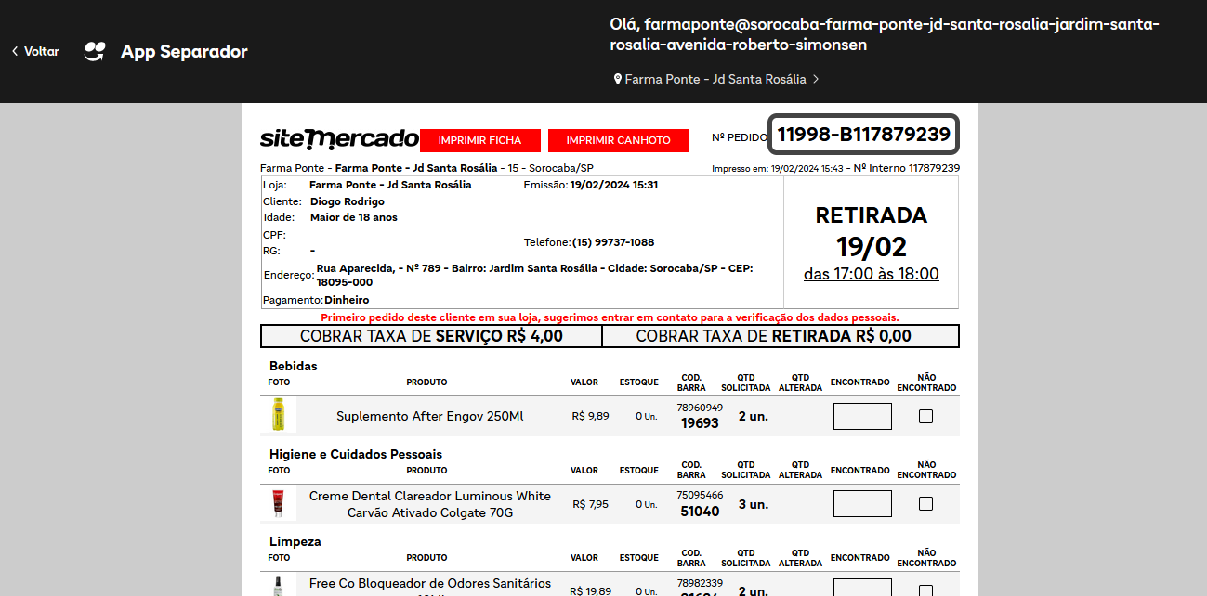Image resolution: width=1207 pixels, height=596 pixels.
Task: Click the chevron next to store name
Action: pyautogui.click(x=816, y=80)
